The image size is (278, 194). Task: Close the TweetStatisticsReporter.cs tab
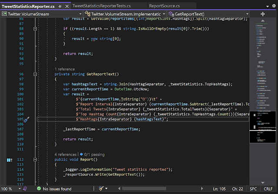[67, 7]
